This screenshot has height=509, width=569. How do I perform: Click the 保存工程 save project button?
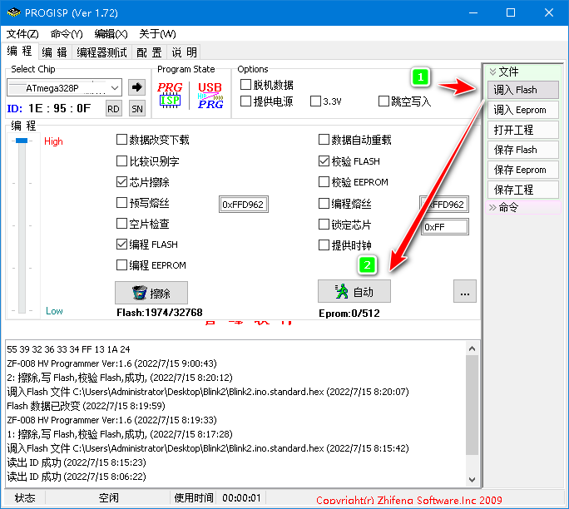tap(522, 190)
